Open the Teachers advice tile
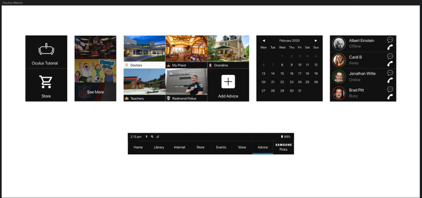 [x=145, y=85]
